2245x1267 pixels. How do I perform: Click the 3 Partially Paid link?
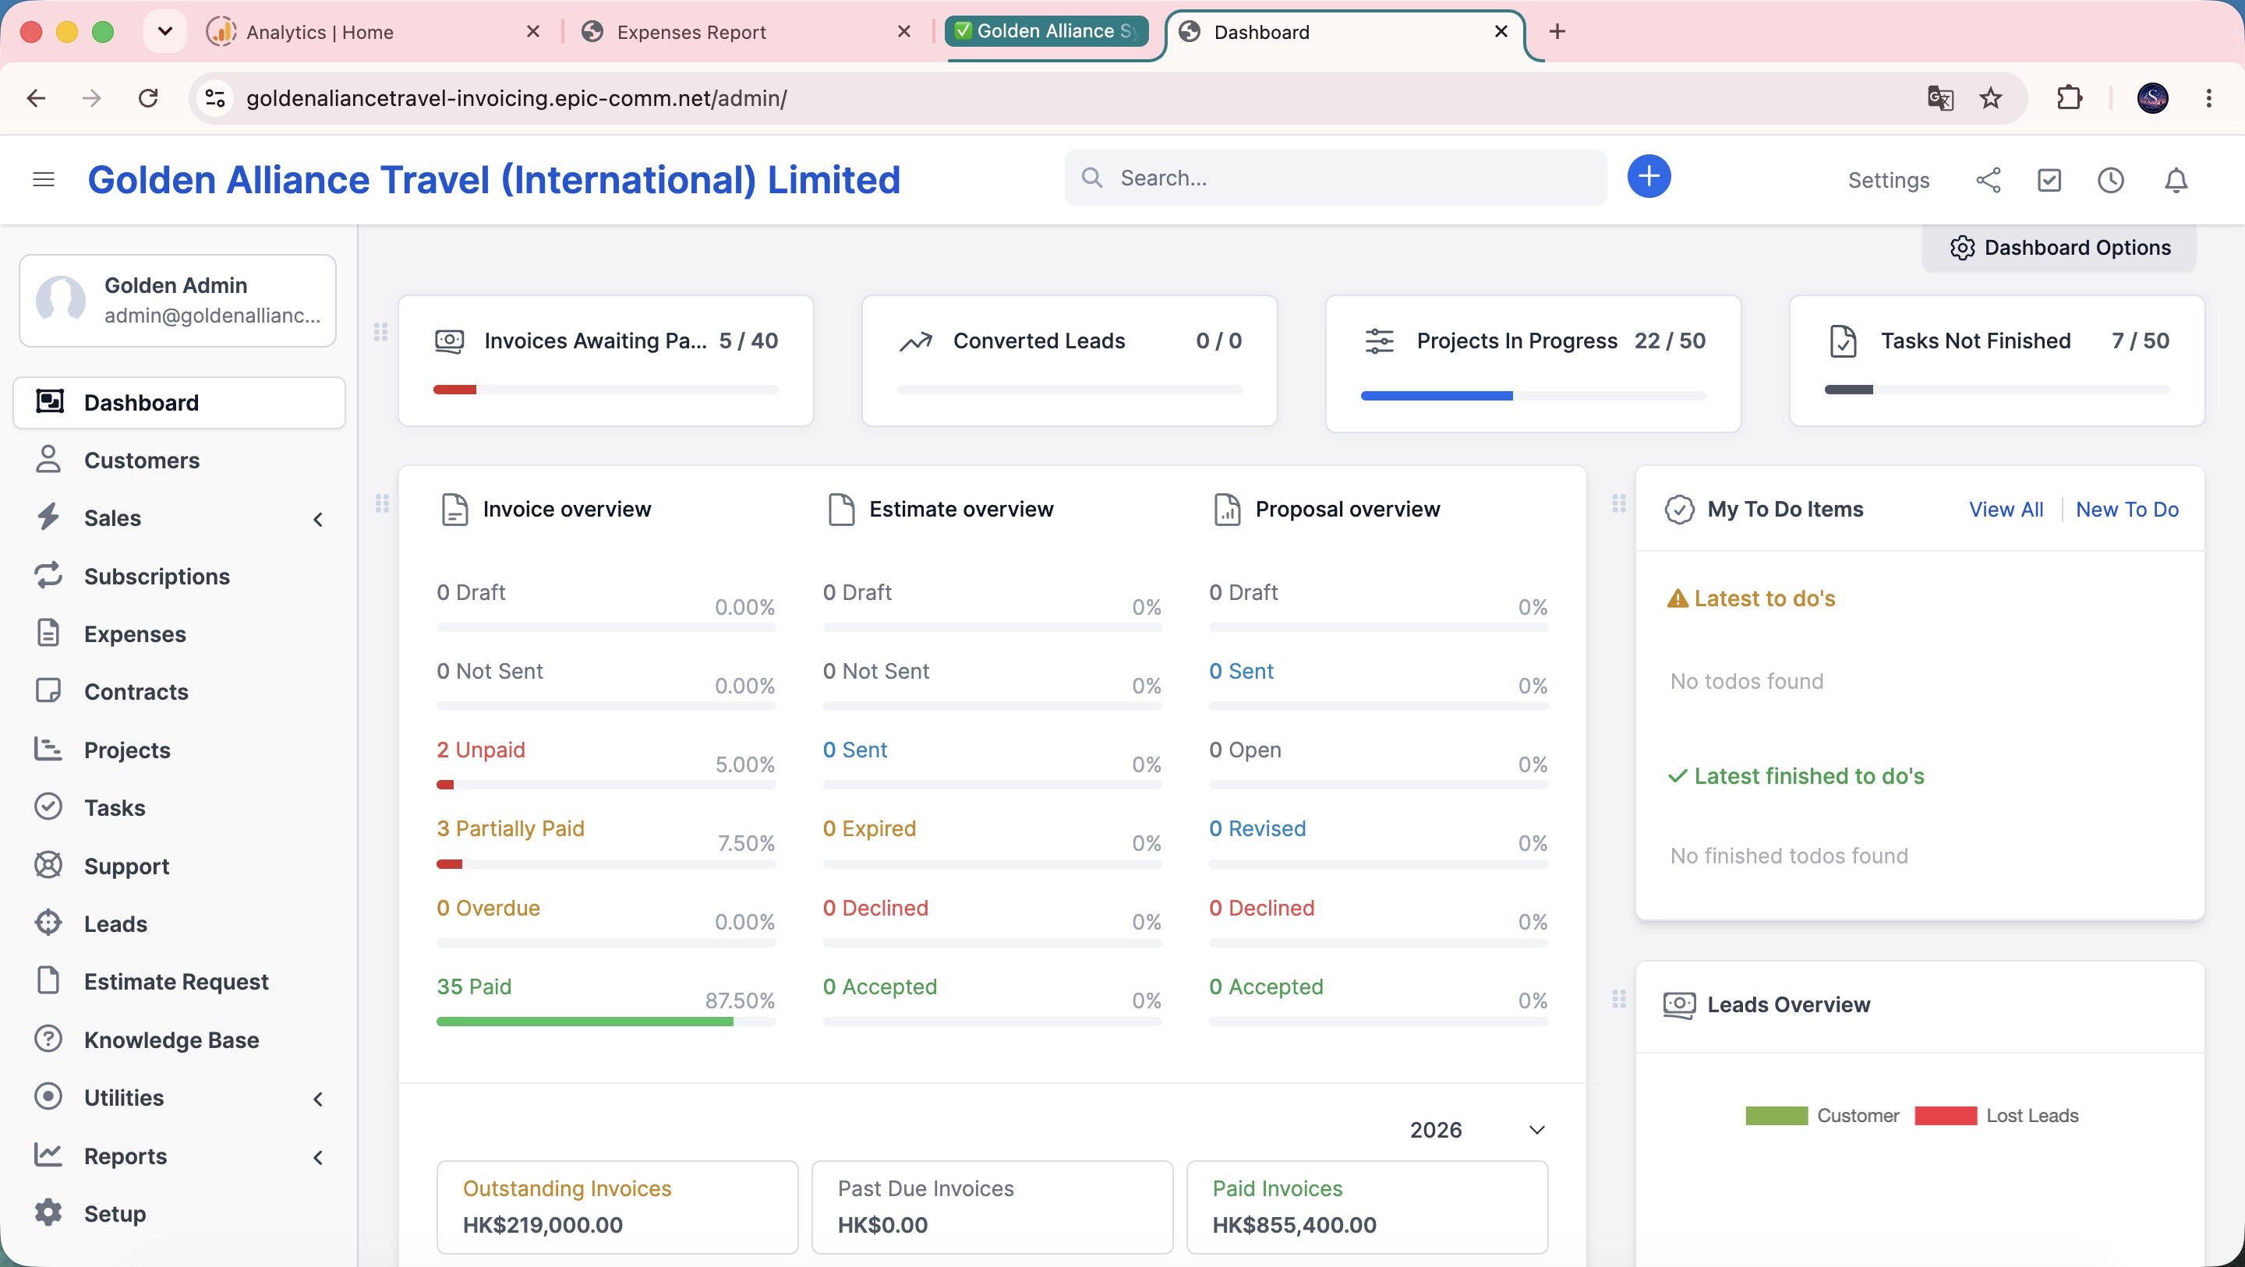[511, 828]
